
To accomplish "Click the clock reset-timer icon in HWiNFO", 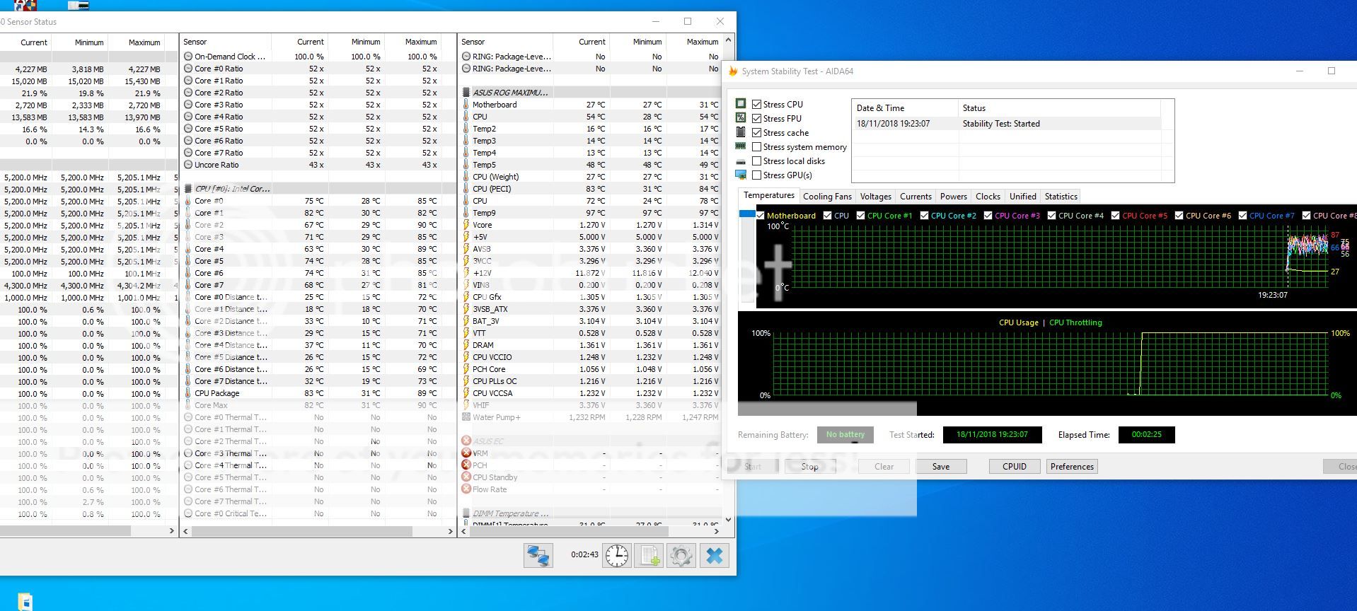I will point(617,556).
